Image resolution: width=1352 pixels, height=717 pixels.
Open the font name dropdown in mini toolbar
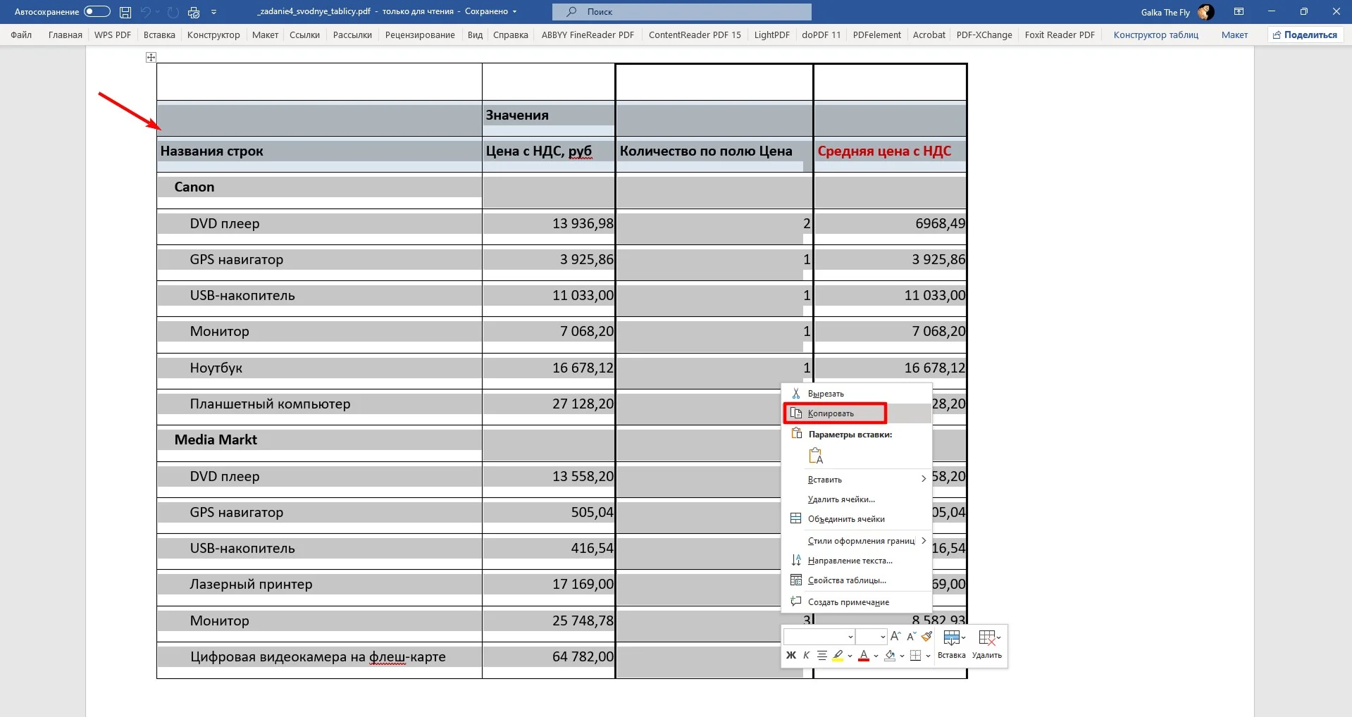click(850, 637)
